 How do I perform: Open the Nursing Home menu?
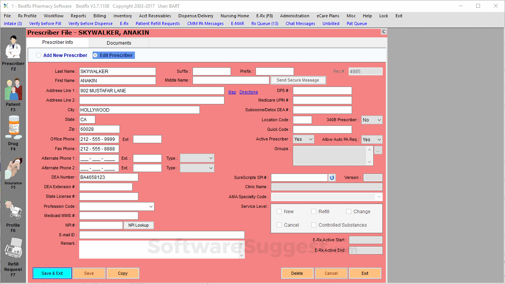coord(234,16)
